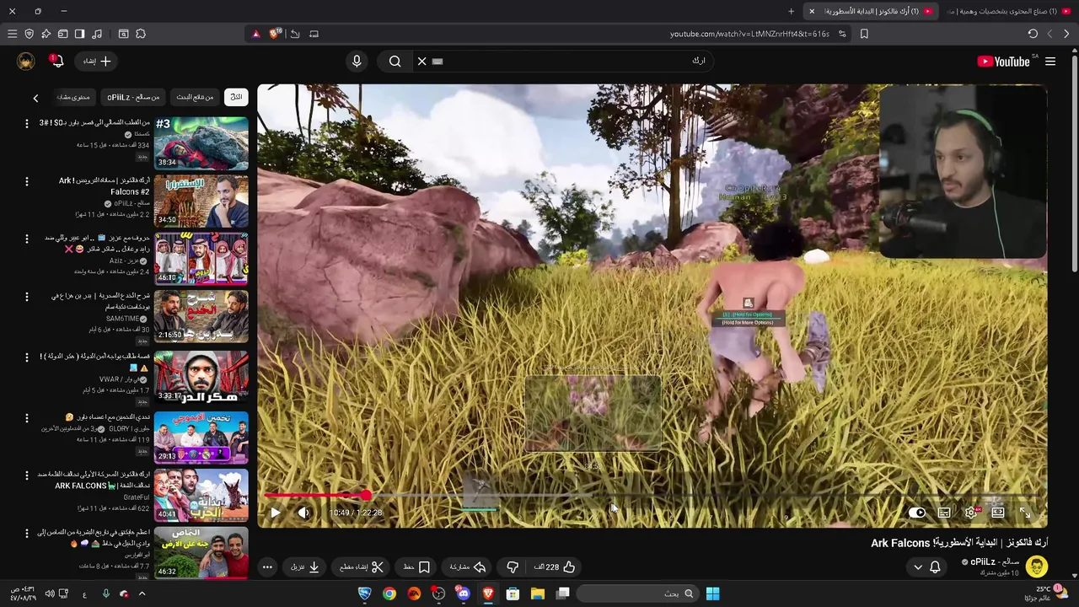
Task: Open options for the Ark Falcons #2 video
Action: coord(26,181)
